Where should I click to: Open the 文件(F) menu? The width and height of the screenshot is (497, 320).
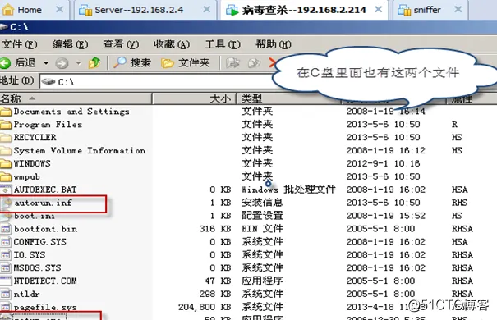coord(20,44)
